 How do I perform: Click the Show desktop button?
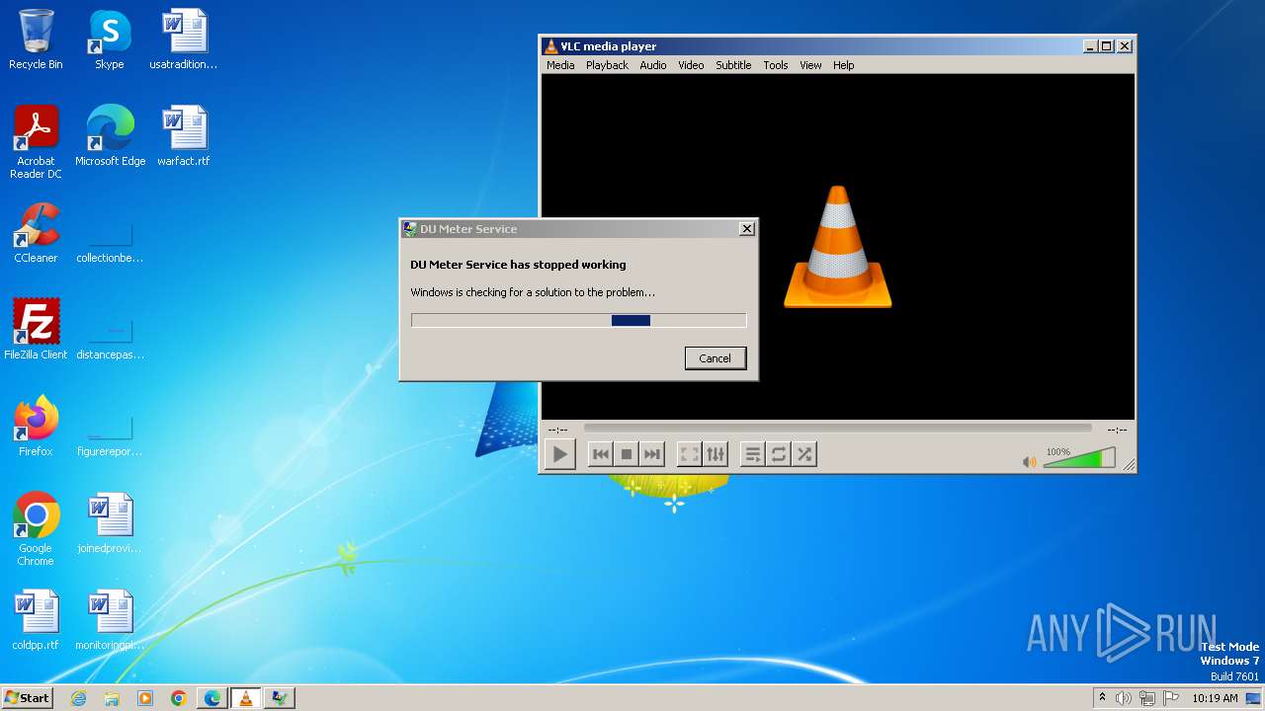[1254, 698]
